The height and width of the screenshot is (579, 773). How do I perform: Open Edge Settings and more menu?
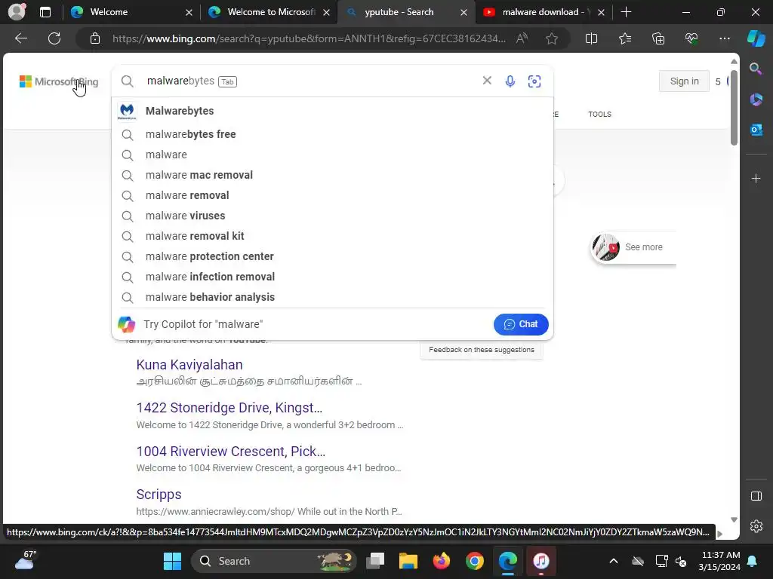click(x=724, y=38)
